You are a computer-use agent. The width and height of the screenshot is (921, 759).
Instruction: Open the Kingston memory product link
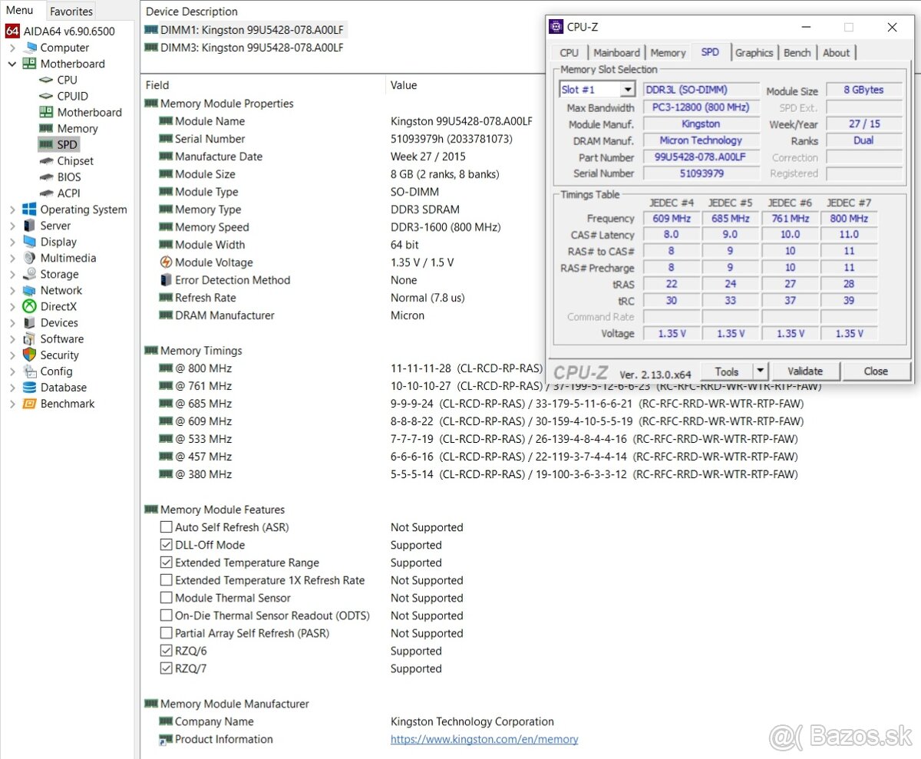(484, 739)
